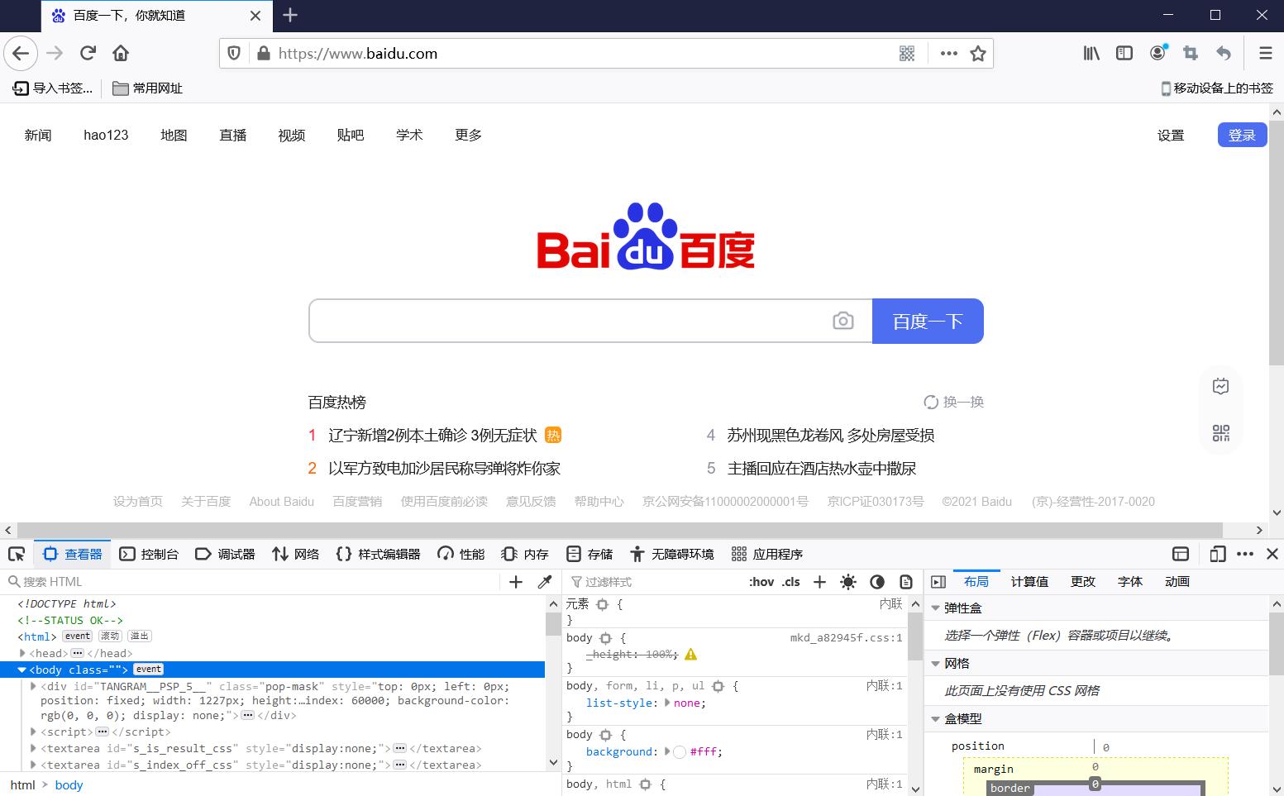Toggle the 3-pane inspector layout button
Screen dimensions: 1284x796
[x=938, y=582]
